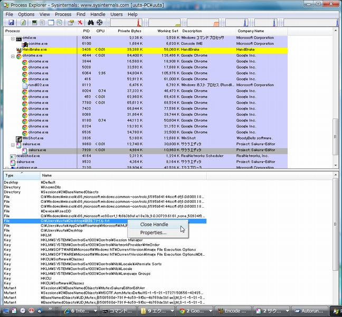Sort handles by the Type column header
The width and height of the screenshot is (342, 317).
[22, 175]
